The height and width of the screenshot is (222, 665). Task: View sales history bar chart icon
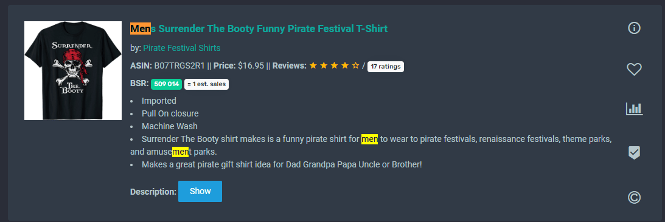click(634, 109)
